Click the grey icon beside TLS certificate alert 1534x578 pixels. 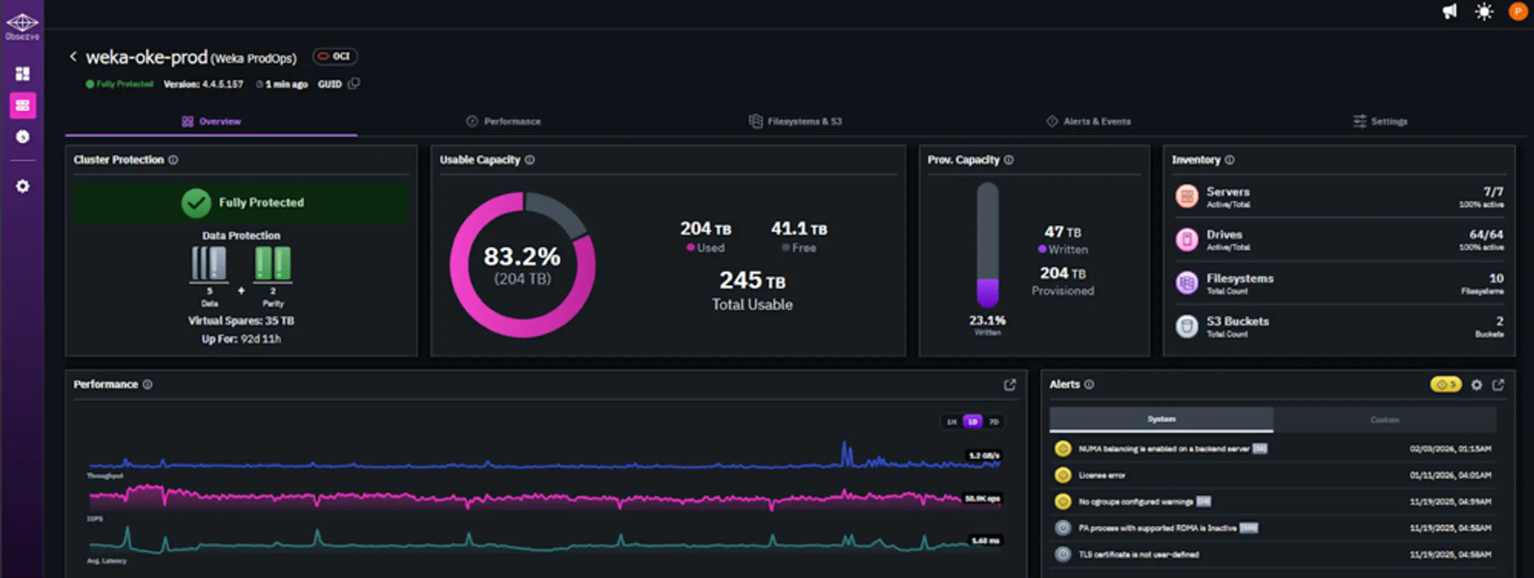[x=1063, y=554]
